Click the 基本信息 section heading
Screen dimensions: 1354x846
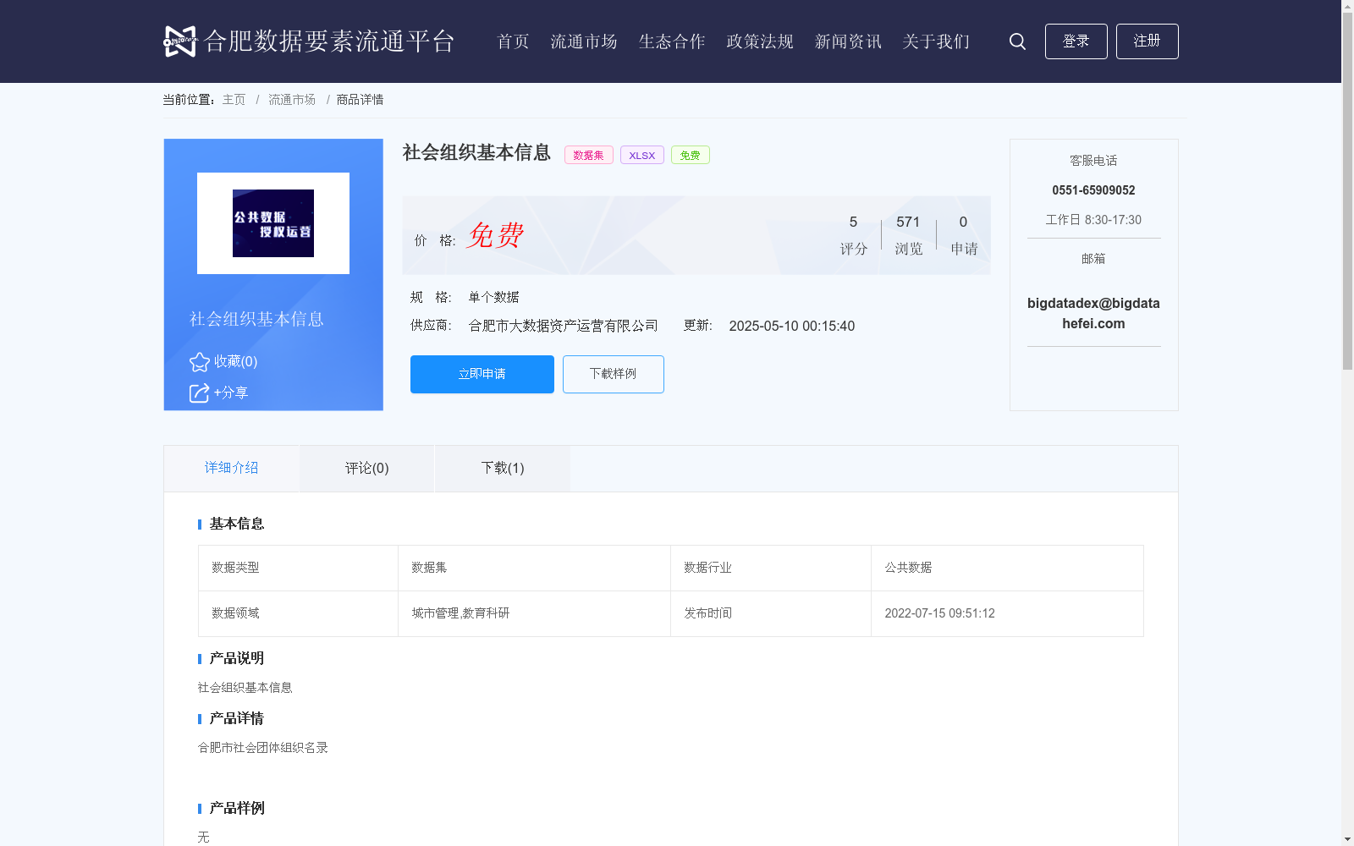237,524
